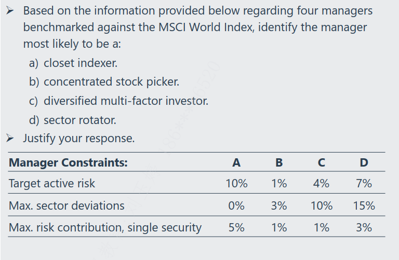The image size is (399, 260).
Task: Click "Max. risk contribution, single security" row label
Action: tap(105, 227)
